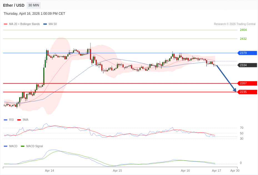Click the 2464 resistance level label
Viewport: 258px width, 175px height.
pos(243,30)
